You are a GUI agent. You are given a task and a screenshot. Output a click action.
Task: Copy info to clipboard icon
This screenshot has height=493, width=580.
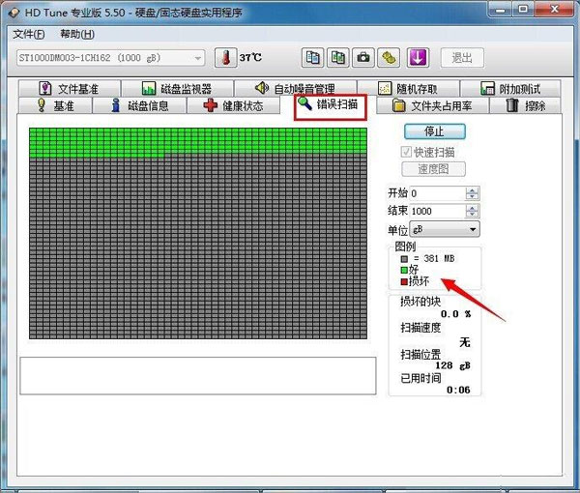pos(312,58)
